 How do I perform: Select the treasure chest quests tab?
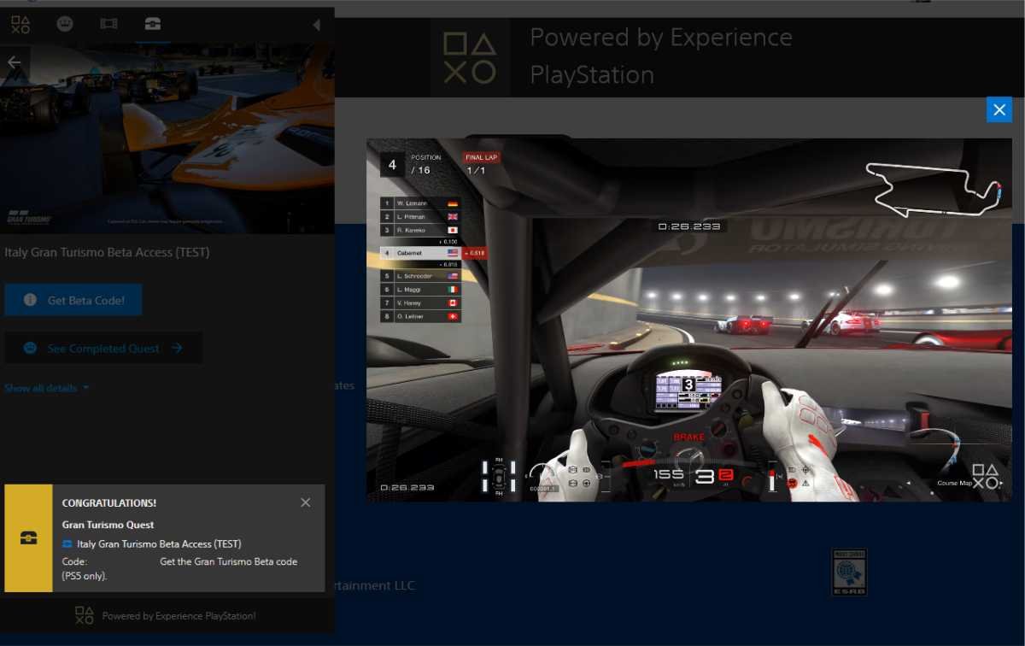[x=152, y=24]
